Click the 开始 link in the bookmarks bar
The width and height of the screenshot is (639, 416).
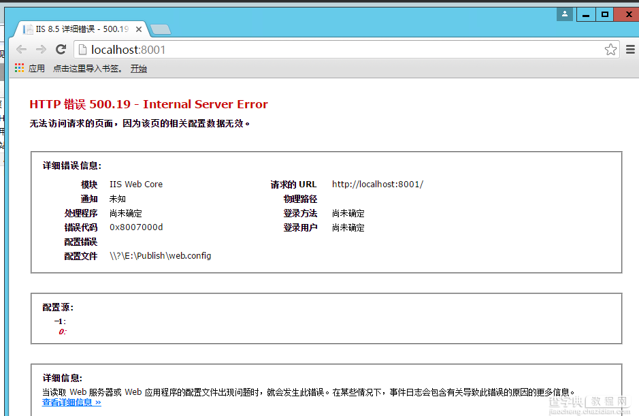tap(139, 69)
